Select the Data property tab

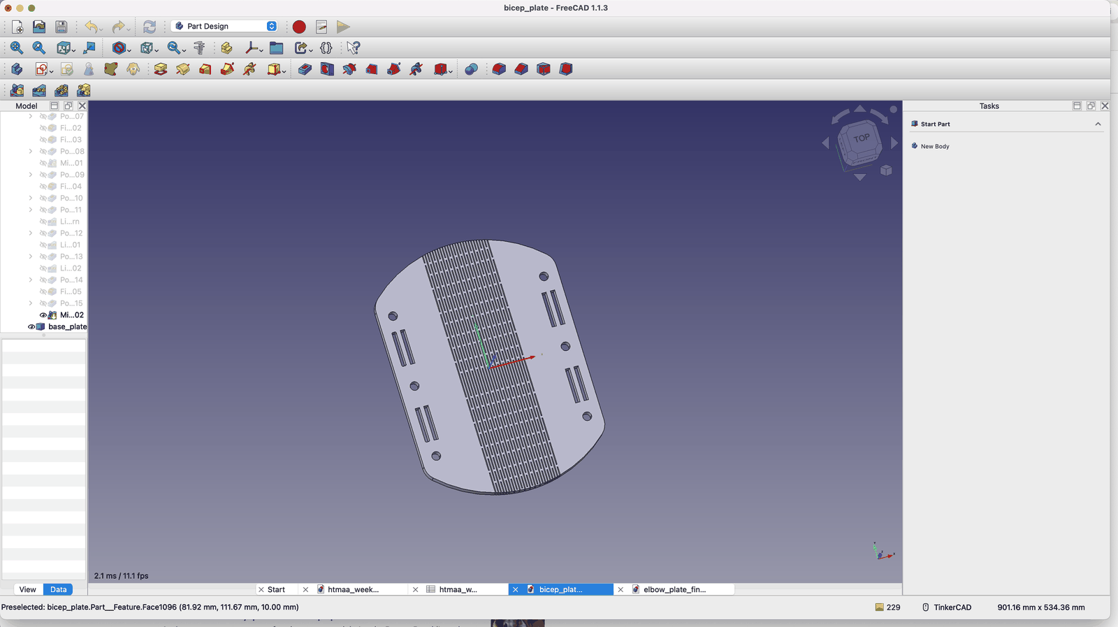tap(59, 589)
